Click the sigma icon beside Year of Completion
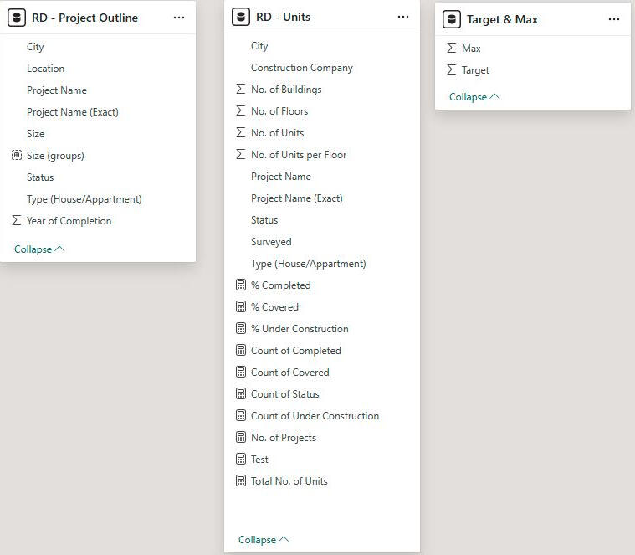635x555 pixels. 17,221
